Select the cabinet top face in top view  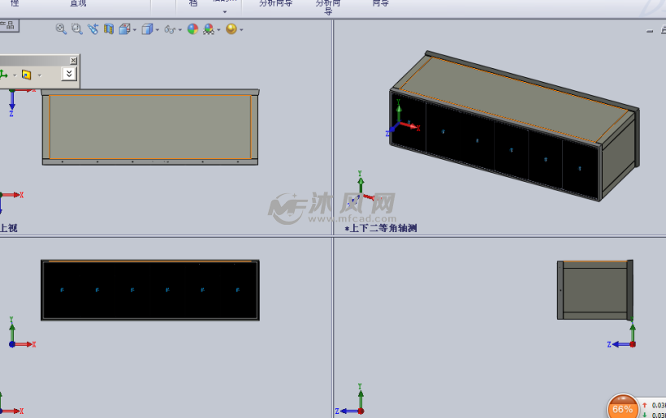pyautogui.click(x=150, y=127)
